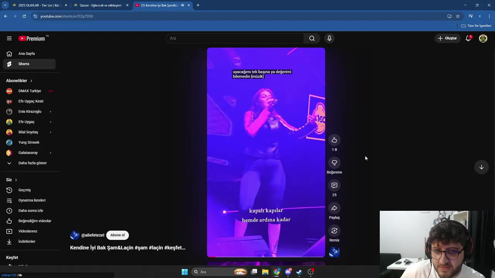Go to Ana Sayfa in sidebar
Image resolution: width=495 pixels, height=278 pixels.
pos(29,54)
